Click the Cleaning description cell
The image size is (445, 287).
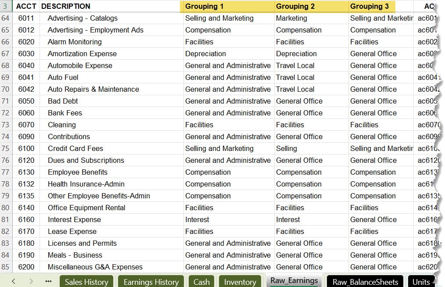coord(111,125)
